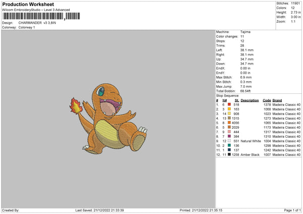This screenshot has width=303, height=214.
Task: Click the pink swatch in stop 7
Action: tap(230, 132)
